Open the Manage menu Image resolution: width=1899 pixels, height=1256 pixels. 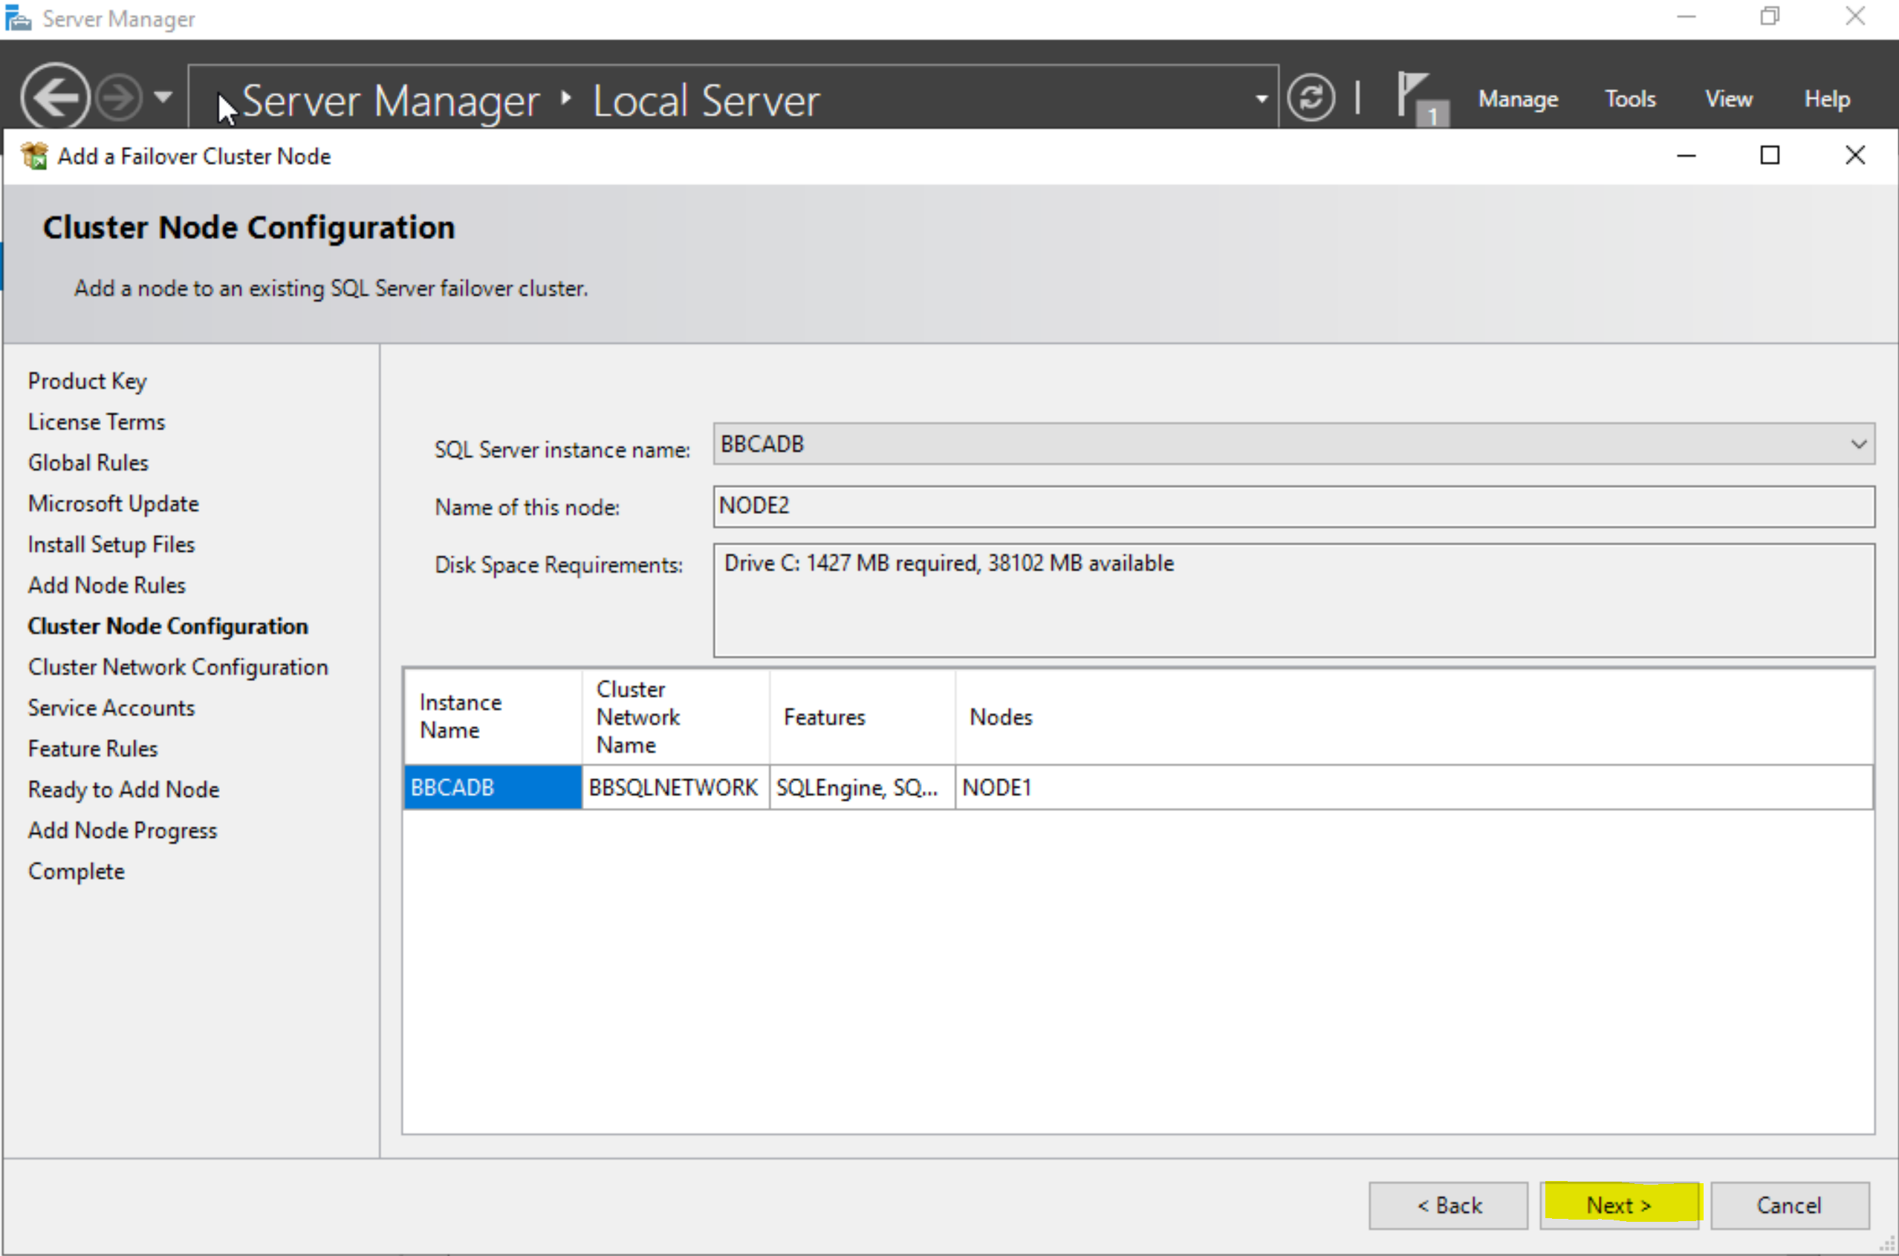tap(1518, 99)
